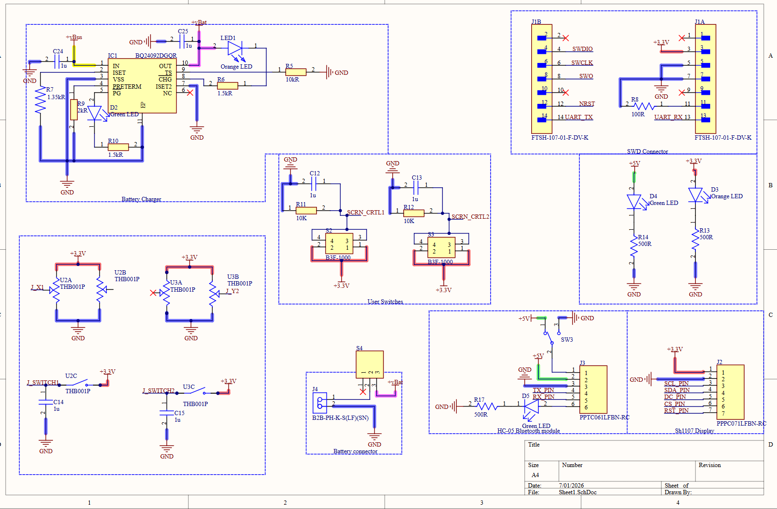
Task: Select the J1A connector body
Action: [x=705, y=79]
